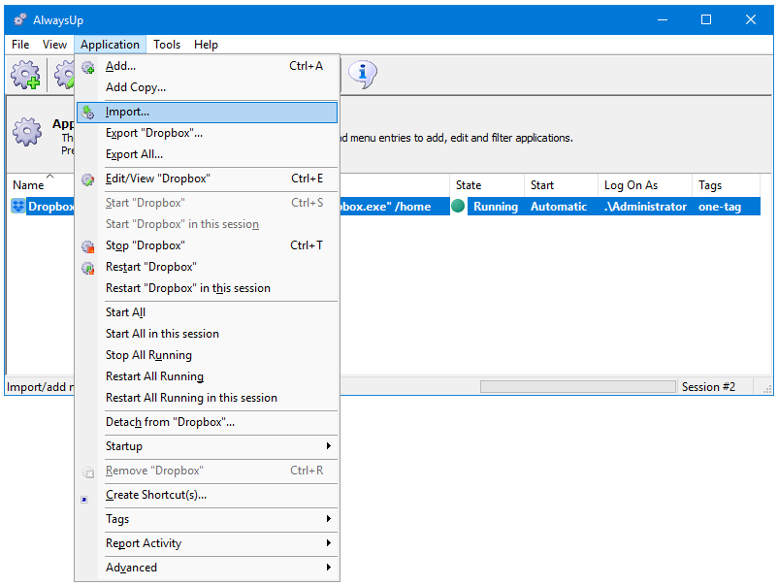Click the large gear icon in the Applications header
The image size is (778, 586).
[x=27, y=132]
